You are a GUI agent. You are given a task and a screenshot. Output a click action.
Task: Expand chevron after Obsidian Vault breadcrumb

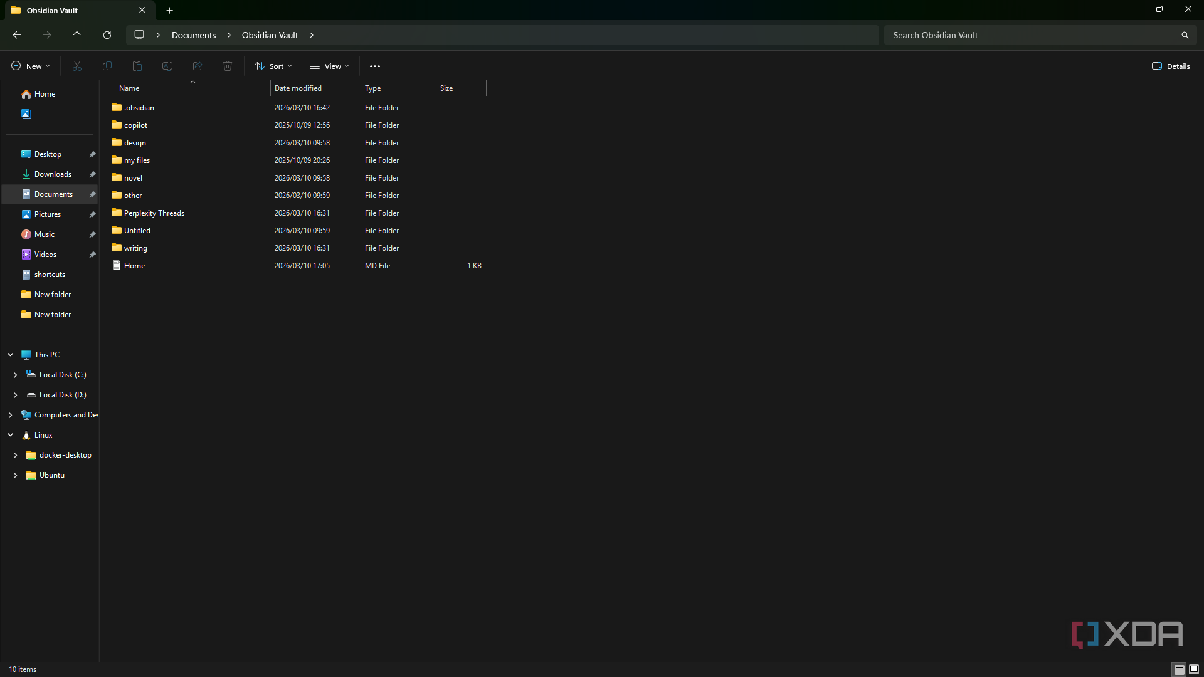point(312,35)
